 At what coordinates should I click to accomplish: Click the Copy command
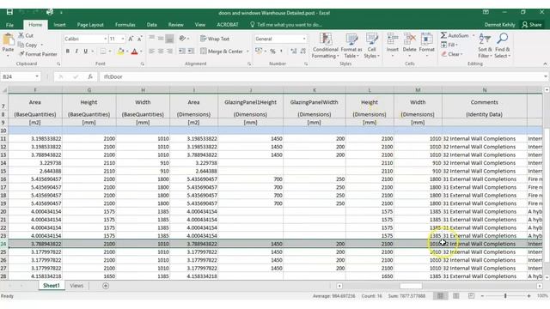point(28,45)
